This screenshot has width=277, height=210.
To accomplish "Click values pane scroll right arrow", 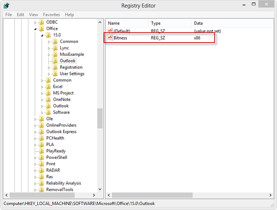I will tap(270, 195).
